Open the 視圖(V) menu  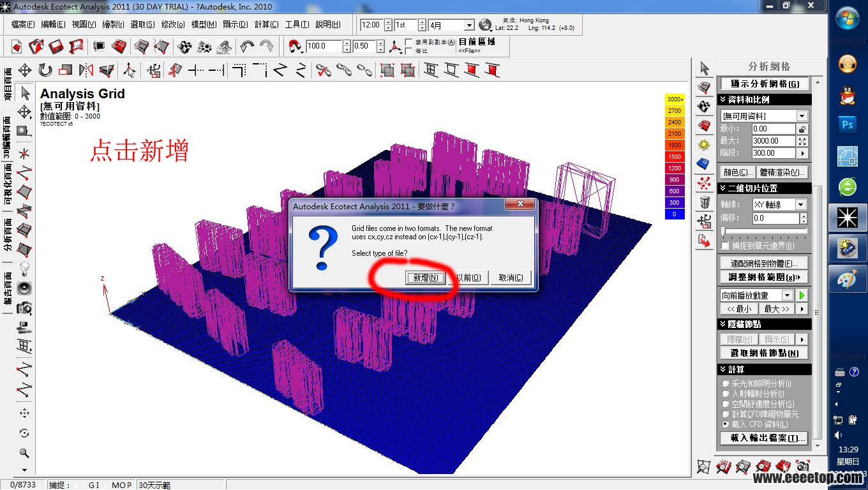coord(84,24)
